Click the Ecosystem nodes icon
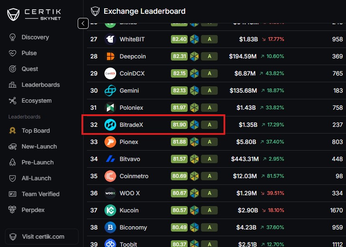 [13, 101]
